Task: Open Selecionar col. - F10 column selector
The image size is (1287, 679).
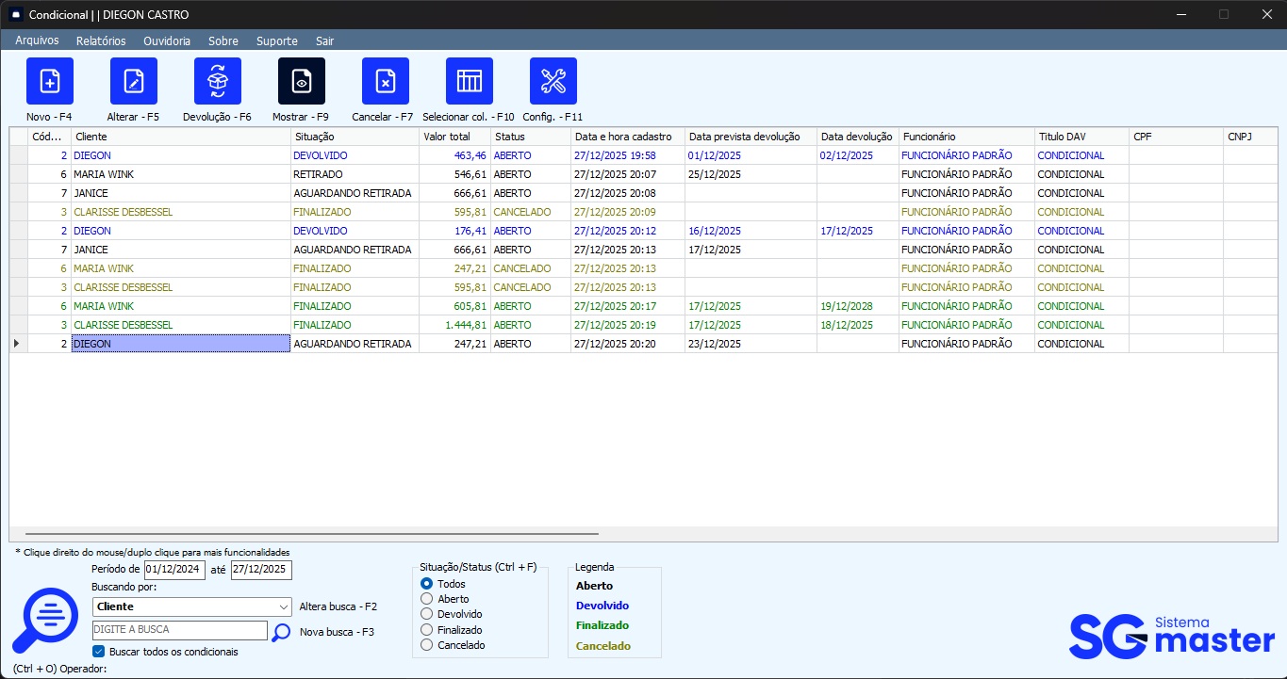Action: [x=469, y=81]
